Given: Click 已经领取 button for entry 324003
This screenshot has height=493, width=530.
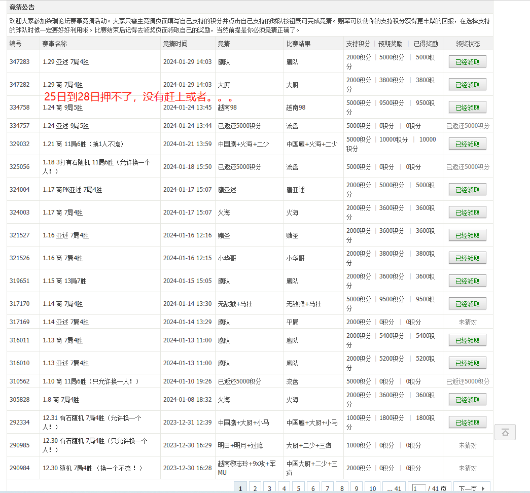Looking at the screenshot, I should point(467,213).
